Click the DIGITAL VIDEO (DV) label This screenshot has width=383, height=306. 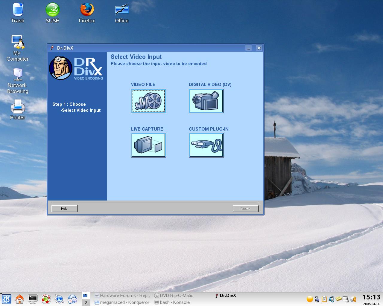210,85
